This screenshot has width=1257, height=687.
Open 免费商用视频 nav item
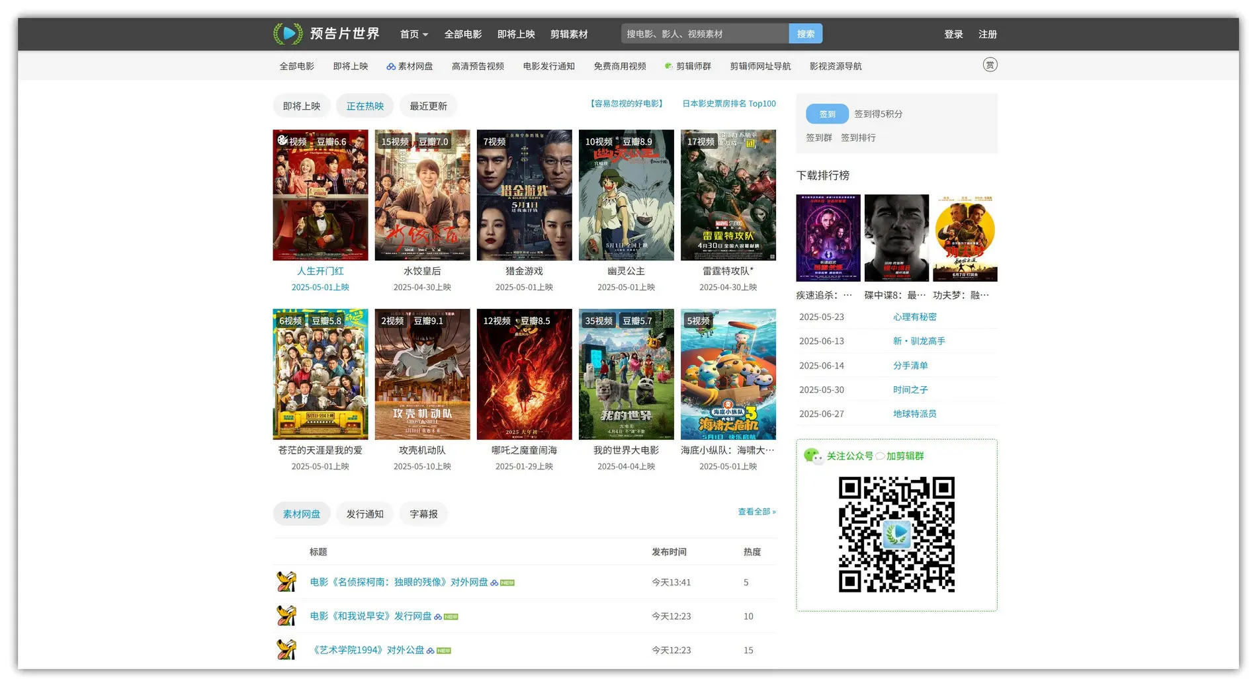tap(620, 66)
